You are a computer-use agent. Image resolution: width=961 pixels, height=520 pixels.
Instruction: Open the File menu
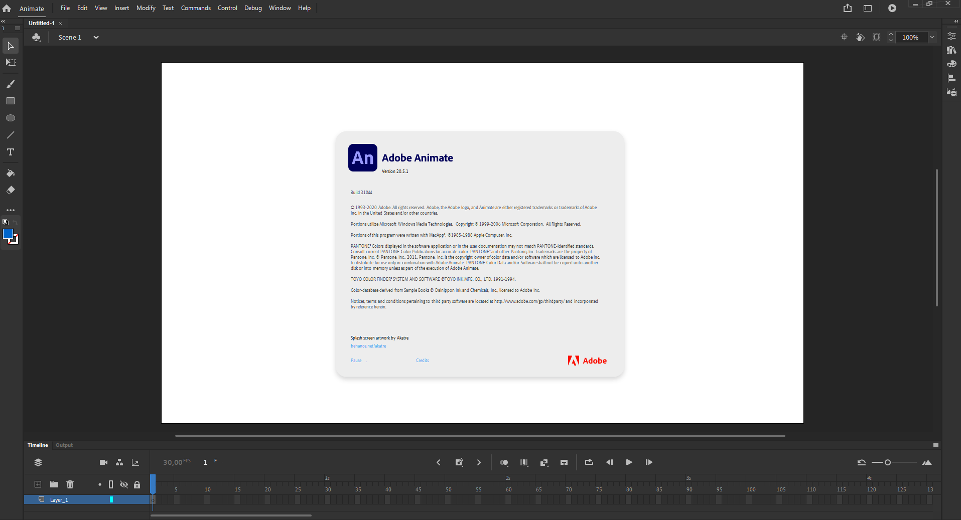65,8
